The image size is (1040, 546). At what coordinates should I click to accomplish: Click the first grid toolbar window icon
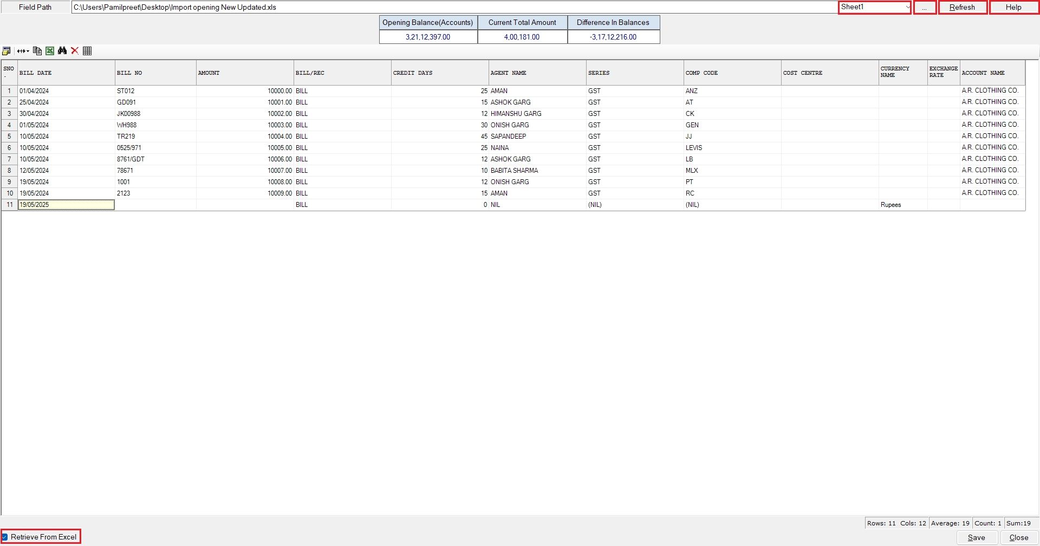[6, 51]
